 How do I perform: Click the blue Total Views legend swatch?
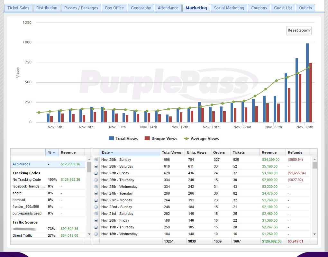[x=111, y=138]
